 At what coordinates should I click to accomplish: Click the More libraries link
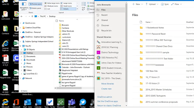click(x=108, y=84)
